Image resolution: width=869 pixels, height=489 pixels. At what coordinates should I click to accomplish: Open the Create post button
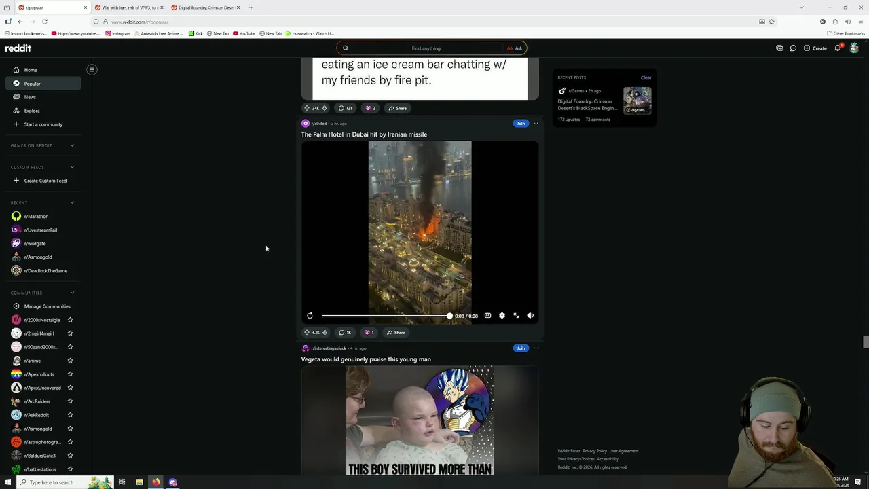tap(815, 48)
